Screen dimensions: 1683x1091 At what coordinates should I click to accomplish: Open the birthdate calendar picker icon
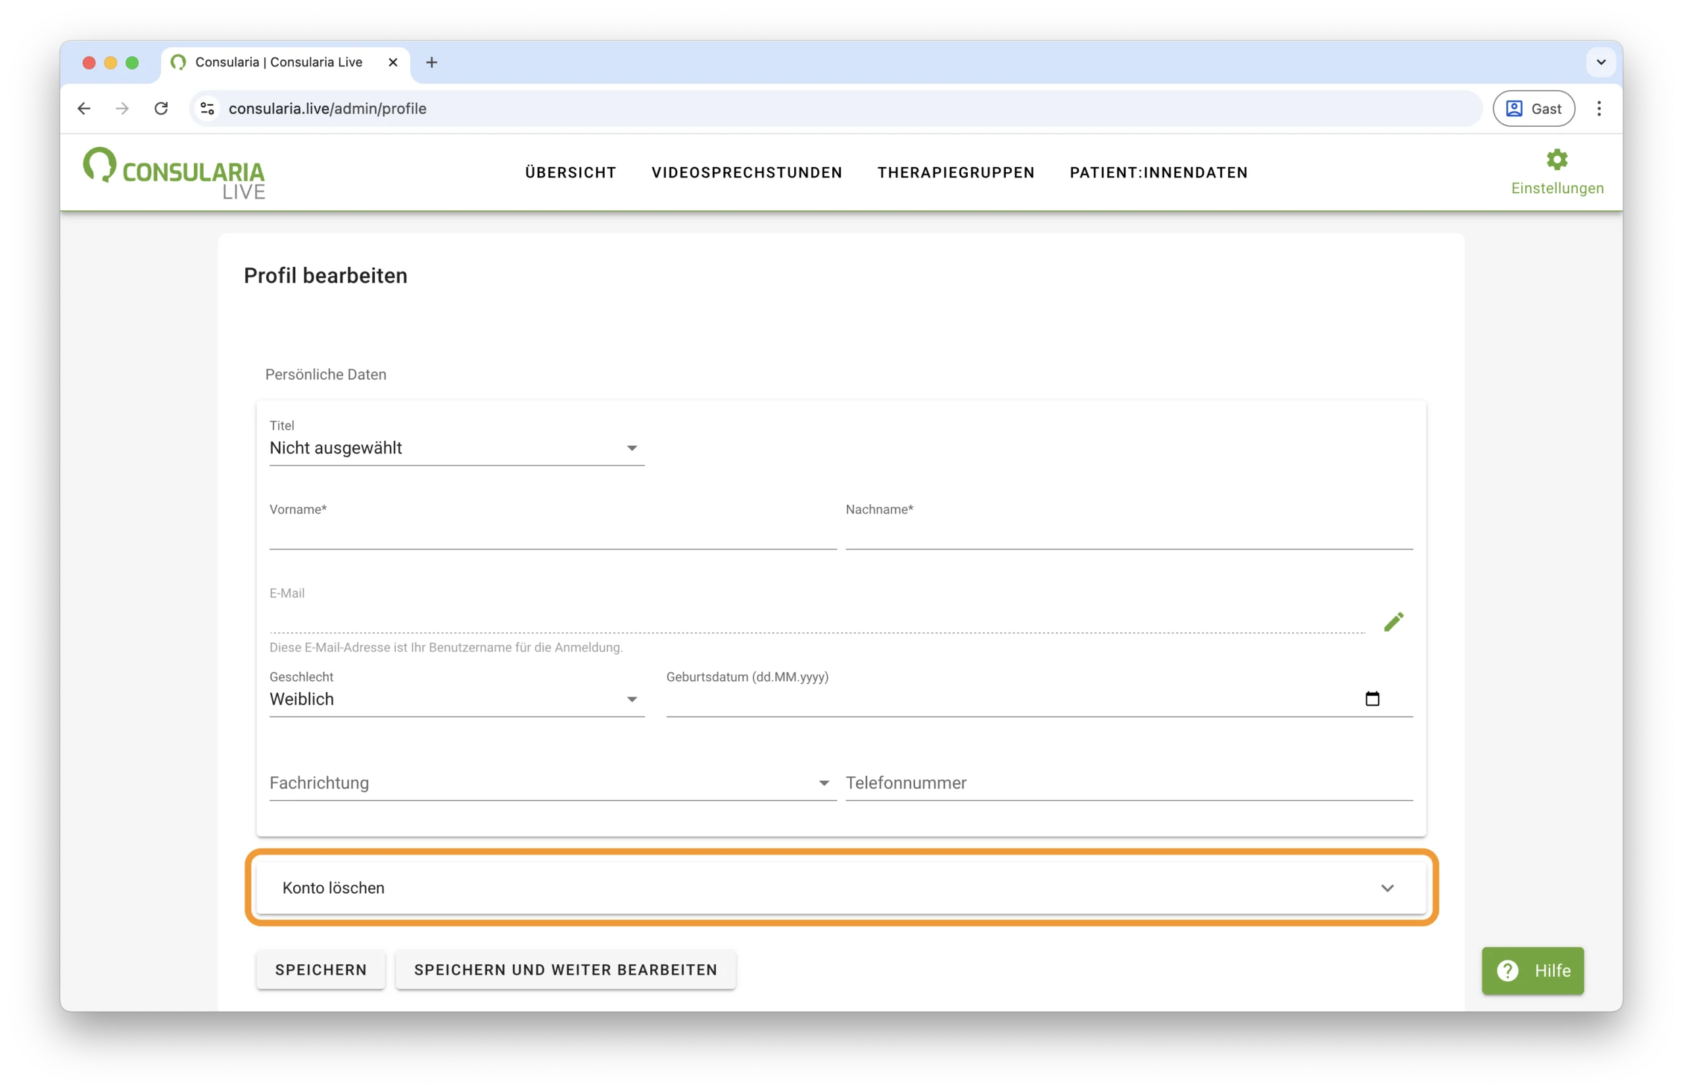[x=1372, y=699]
